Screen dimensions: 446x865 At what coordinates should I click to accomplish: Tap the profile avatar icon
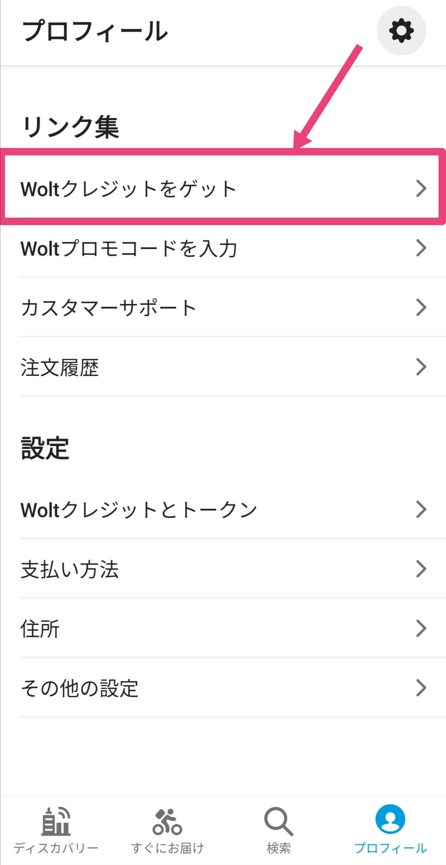coord(390,819)
